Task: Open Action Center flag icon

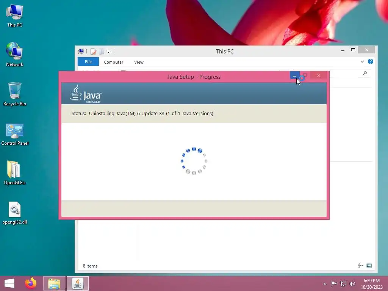Action: coord(334,283)
